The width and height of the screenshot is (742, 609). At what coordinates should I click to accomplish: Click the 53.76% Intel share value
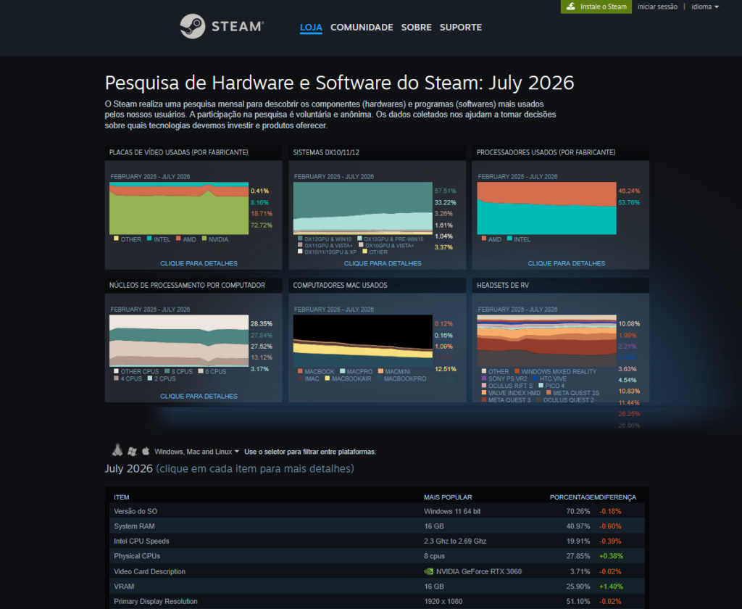pyautogui.click(x=629, y=203)
